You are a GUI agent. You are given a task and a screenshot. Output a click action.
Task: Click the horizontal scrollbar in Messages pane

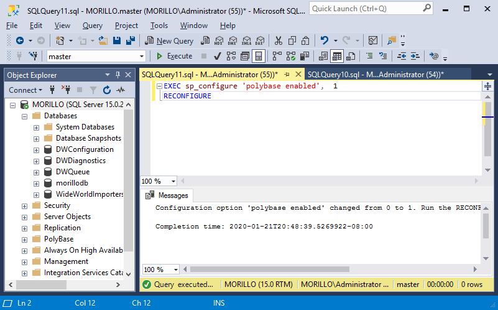(270, 270)
